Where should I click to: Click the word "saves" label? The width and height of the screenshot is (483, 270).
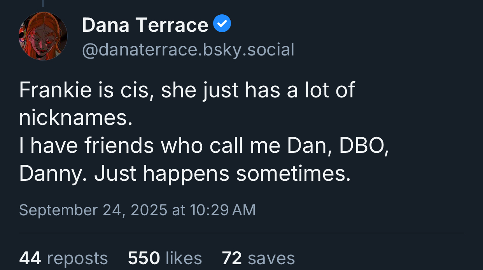tap(271, 258)
